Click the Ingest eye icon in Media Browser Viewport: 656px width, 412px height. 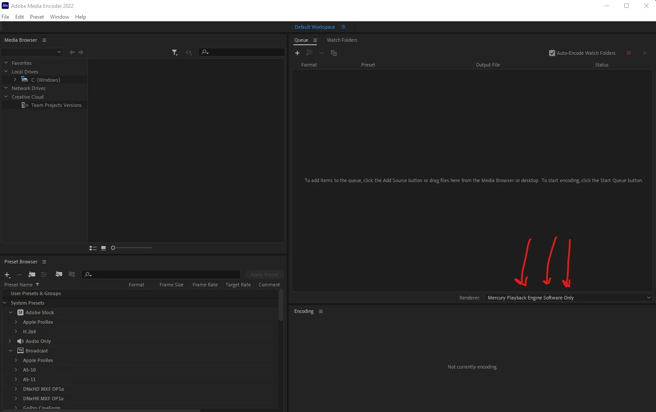tap(189, 53)
